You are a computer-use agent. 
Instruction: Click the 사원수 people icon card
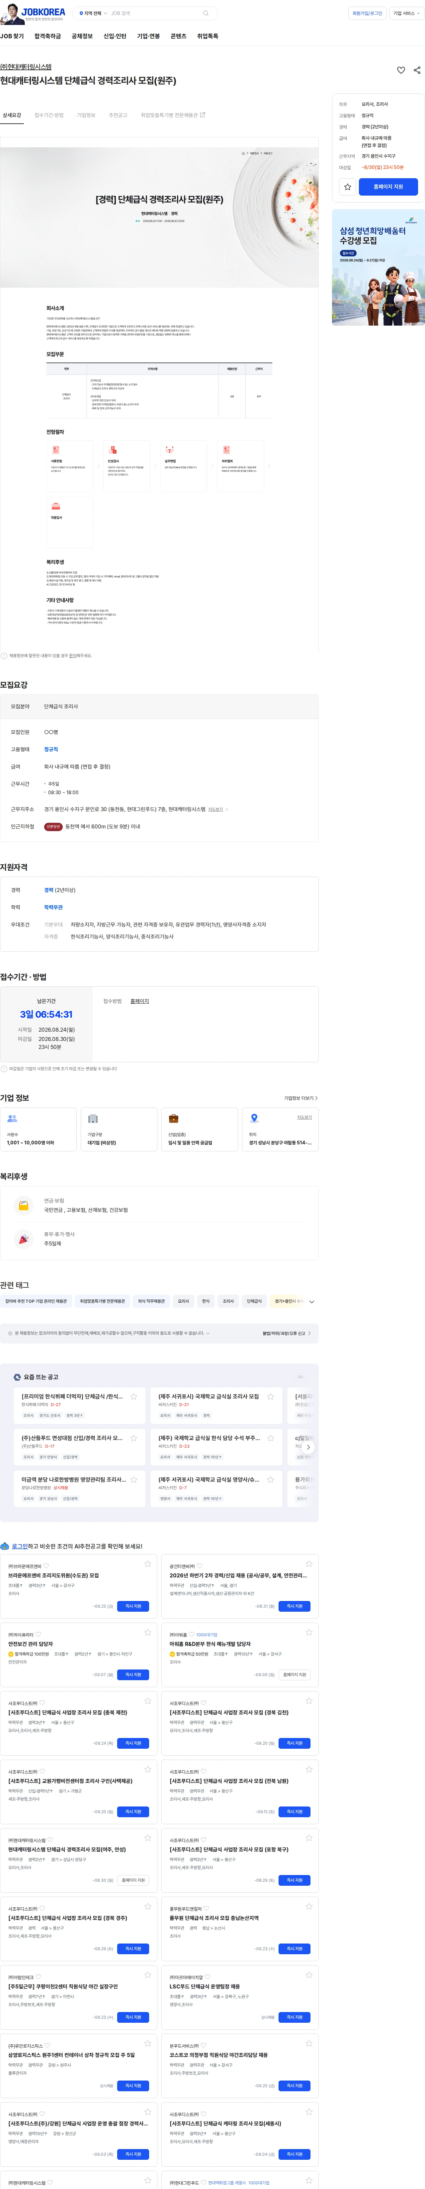(38, 1129)
